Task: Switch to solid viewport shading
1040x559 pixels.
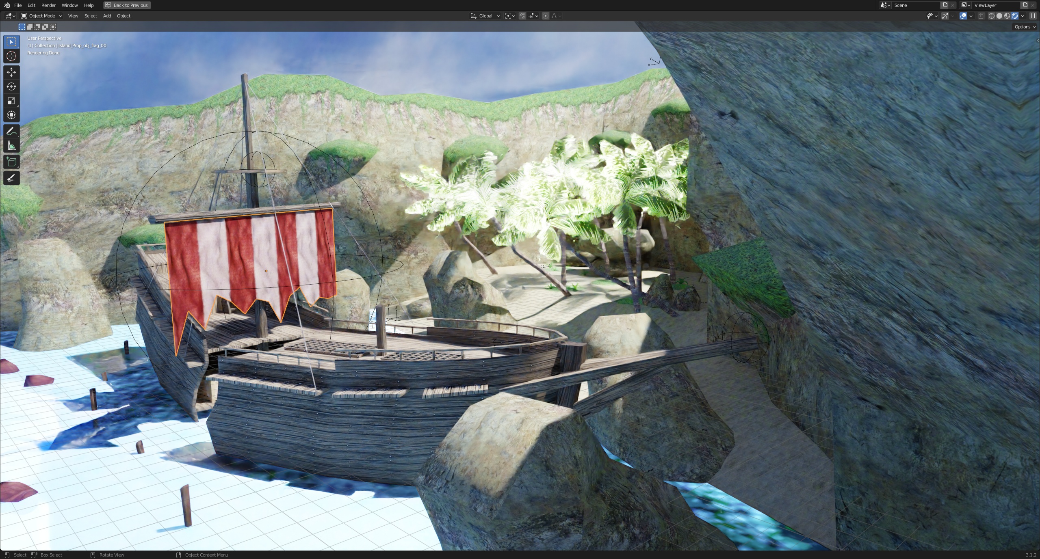Action: pyautogui.click(x=999, y=16)
